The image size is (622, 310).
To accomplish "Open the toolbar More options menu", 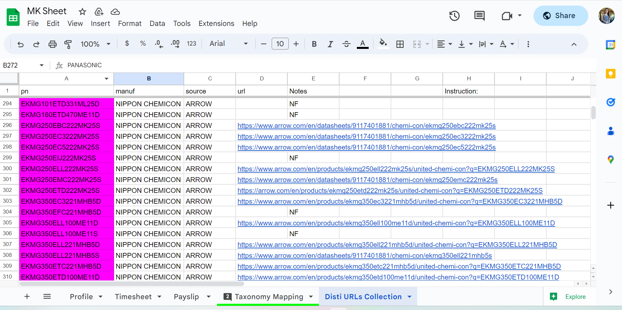I will (x=528, y=44).
